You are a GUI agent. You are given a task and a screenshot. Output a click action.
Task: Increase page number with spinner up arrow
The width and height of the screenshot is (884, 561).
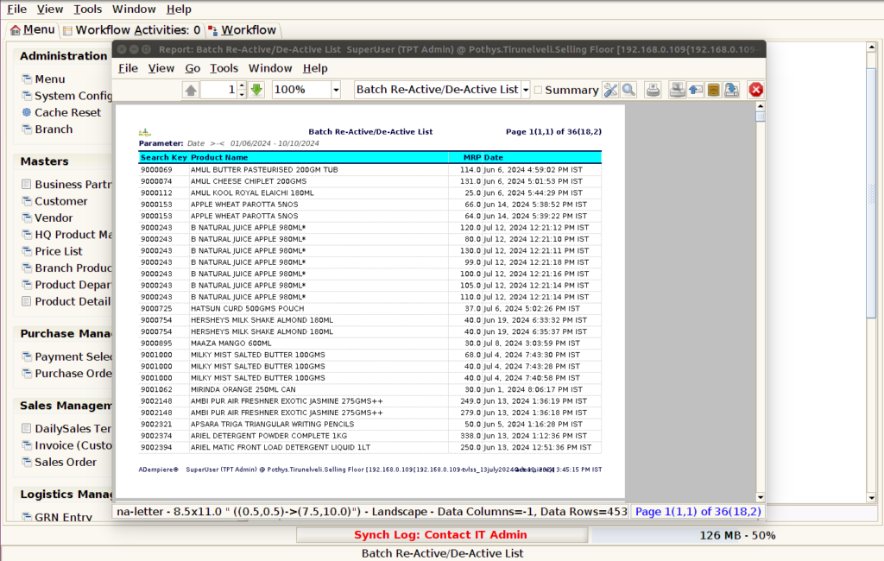click(x=242, y=85)
